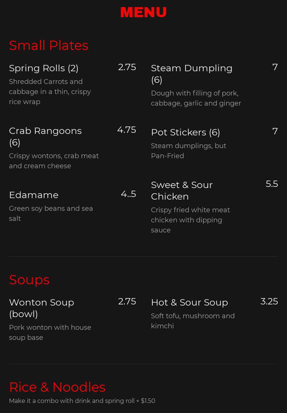Choose the Pot Stickers (6) item
This screenshot has width=287, height=413.
pyautogui.click(x=185, y=132)
